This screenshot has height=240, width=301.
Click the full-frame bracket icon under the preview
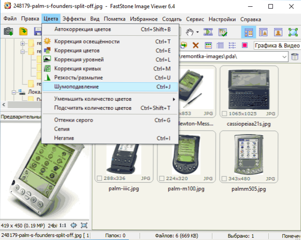click(x=84, y=226)
